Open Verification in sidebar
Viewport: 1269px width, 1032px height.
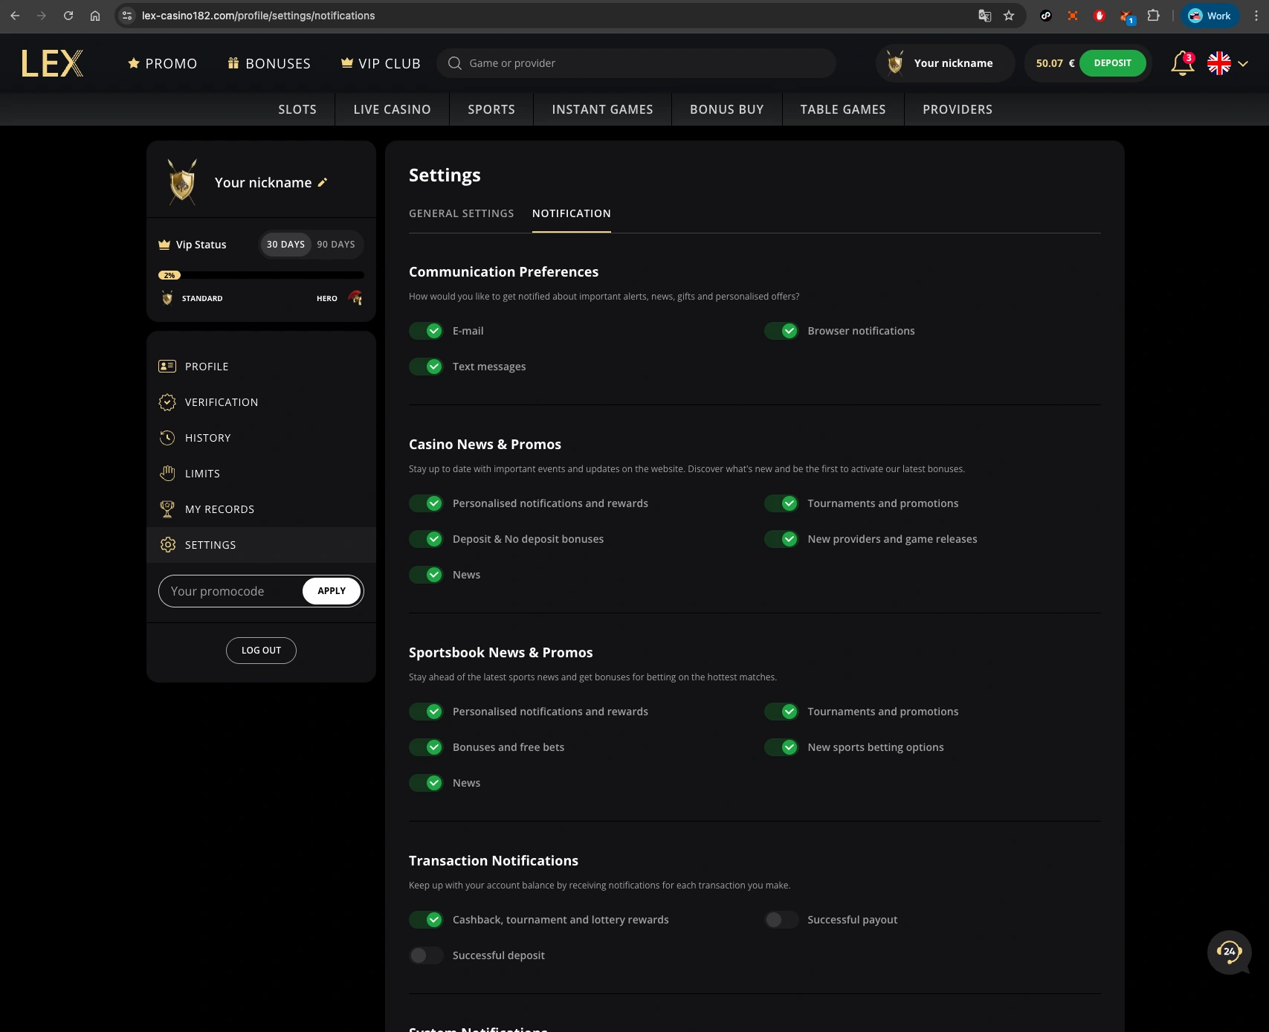pos(261,402)
